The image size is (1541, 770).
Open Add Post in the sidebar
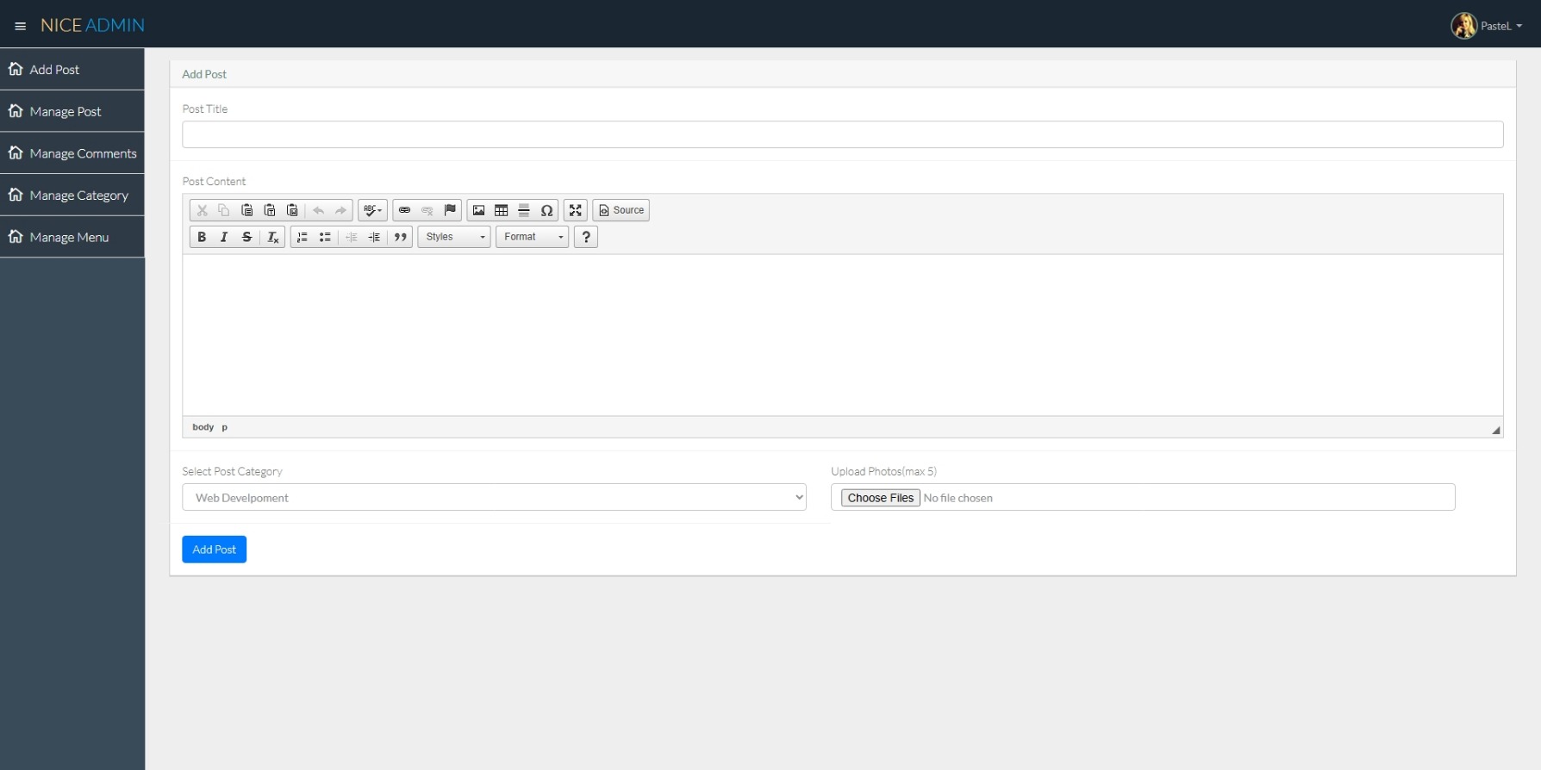[72, 69]
